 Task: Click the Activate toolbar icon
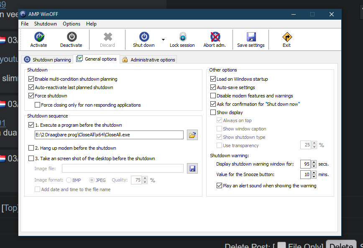(39, 37)
